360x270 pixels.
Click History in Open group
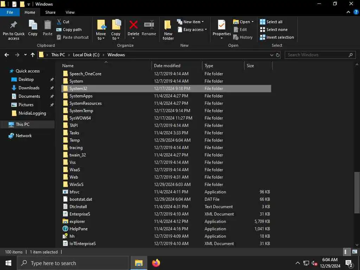[243, 37]
